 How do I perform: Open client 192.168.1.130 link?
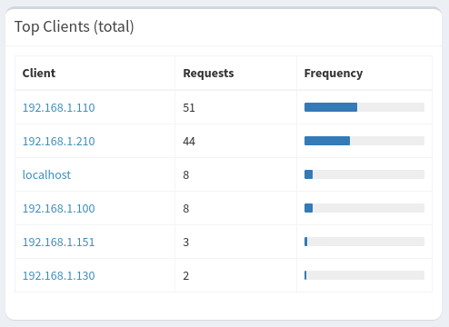[x=59, y=276]
